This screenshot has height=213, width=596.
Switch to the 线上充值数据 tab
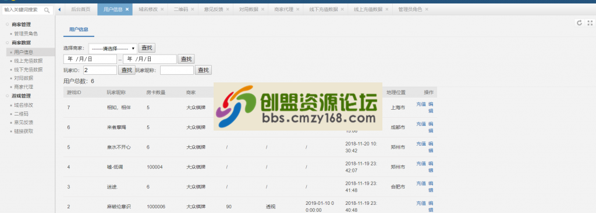click(368, 9)
